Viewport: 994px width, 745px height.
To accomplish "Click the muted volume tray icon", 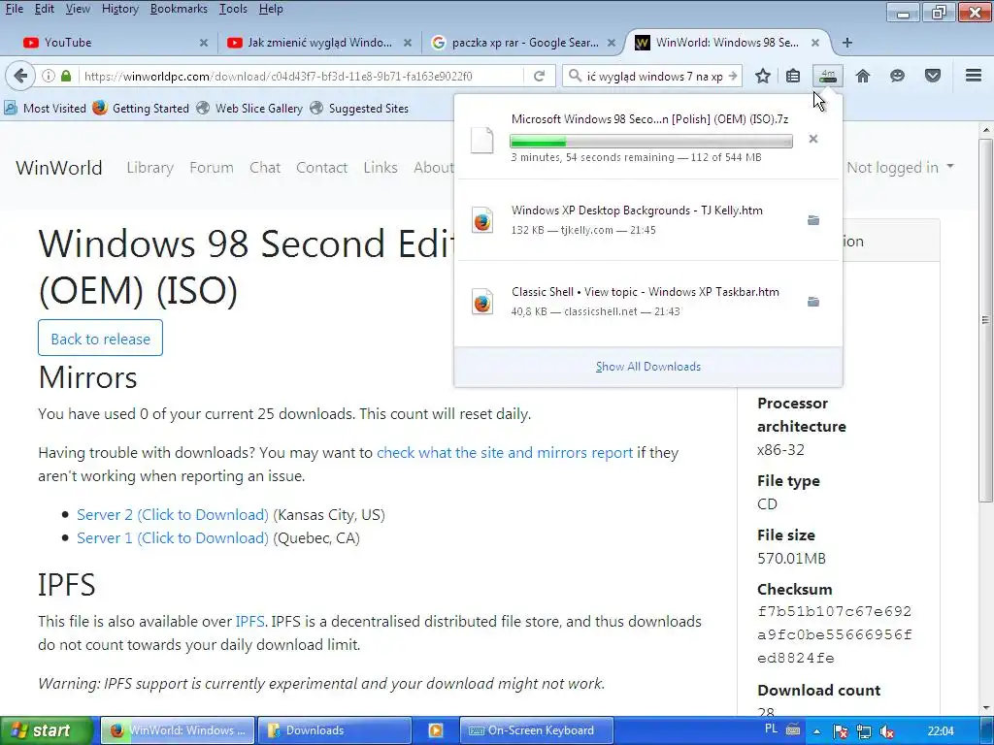I will click(887, 731).
